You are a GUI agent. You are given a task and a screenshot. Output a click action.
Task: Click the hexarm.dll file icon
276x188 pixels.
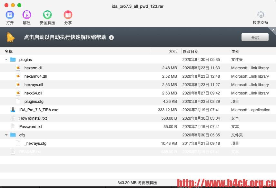(x=18, y=68)
